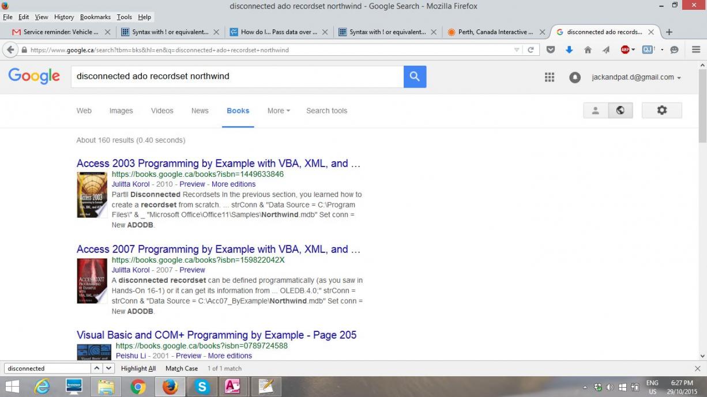This screenshot has width=707, height=397.
Task: Open the Tools menu
Action: (124, 17)
